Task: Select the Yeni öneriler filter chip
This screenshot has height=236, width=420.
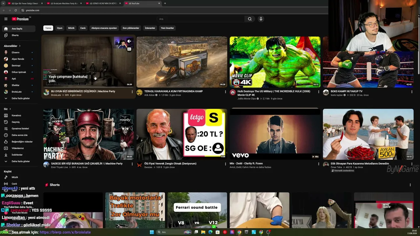Action: click(x=167, y=28)
